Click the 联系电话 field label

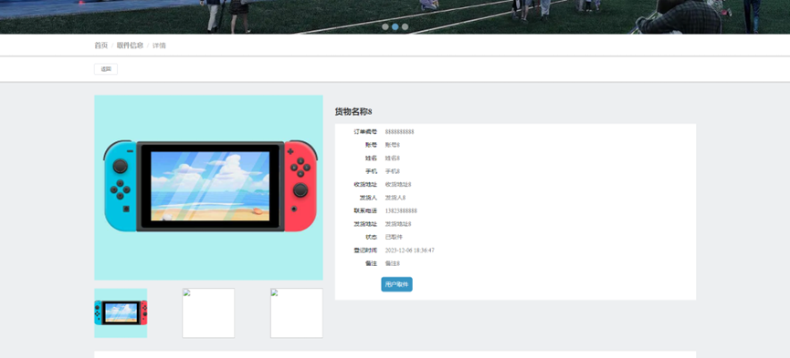click(365, 210)
